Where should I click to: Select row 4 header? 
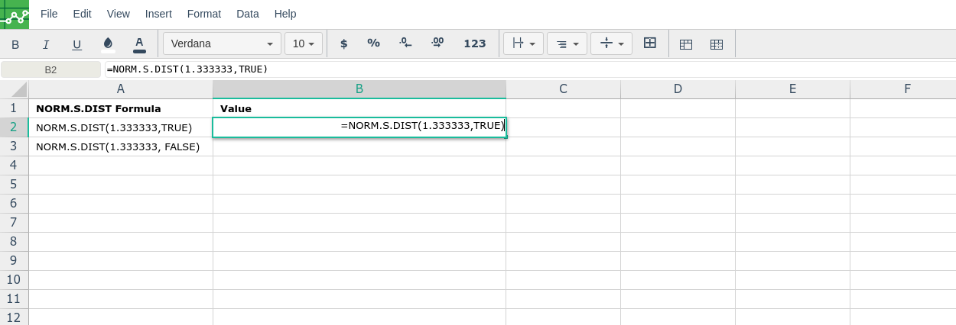[x=15, y=166]
